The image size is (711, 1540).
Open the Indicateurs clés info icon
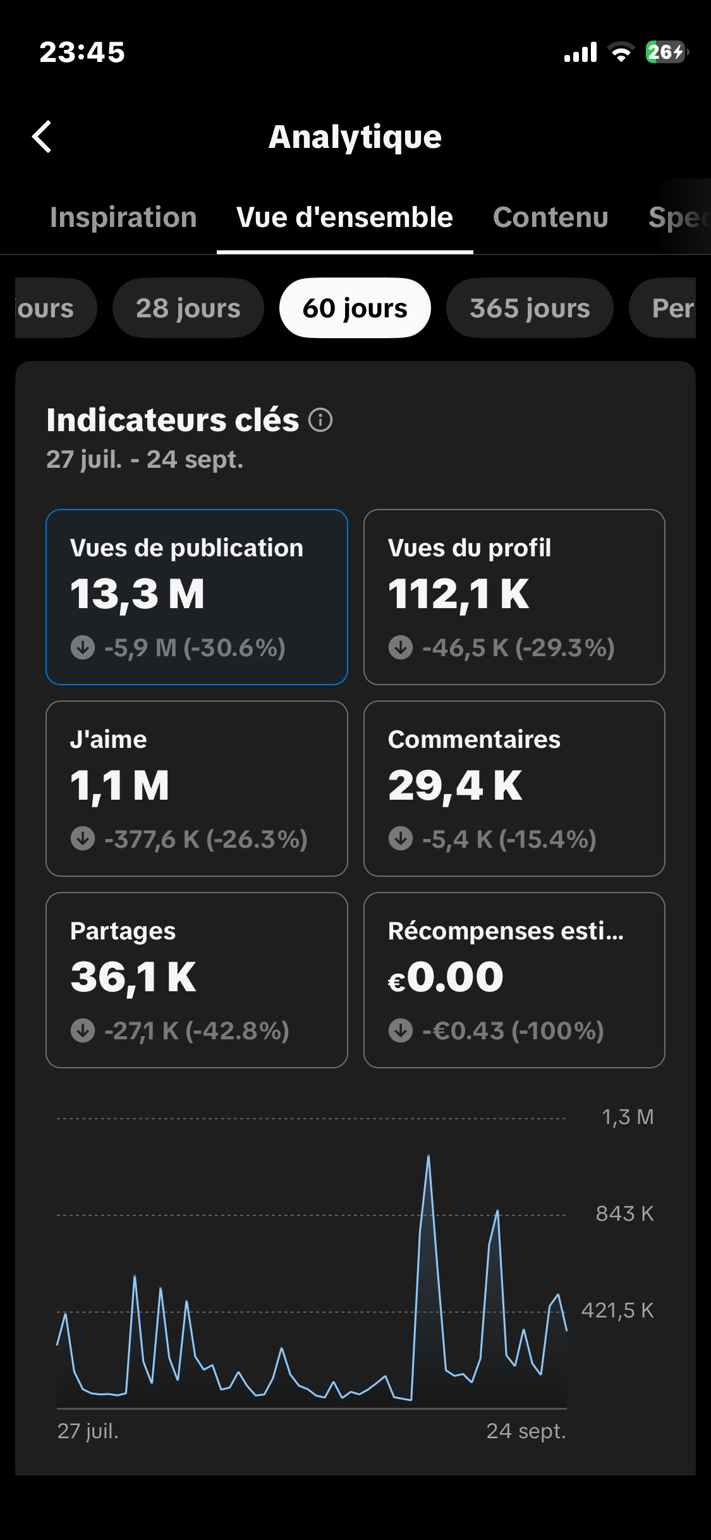click(320, 420)
